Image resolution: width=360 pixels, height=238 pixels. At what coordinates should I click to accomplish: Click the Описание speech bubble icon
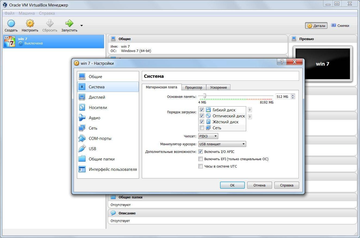pos(113,213)
